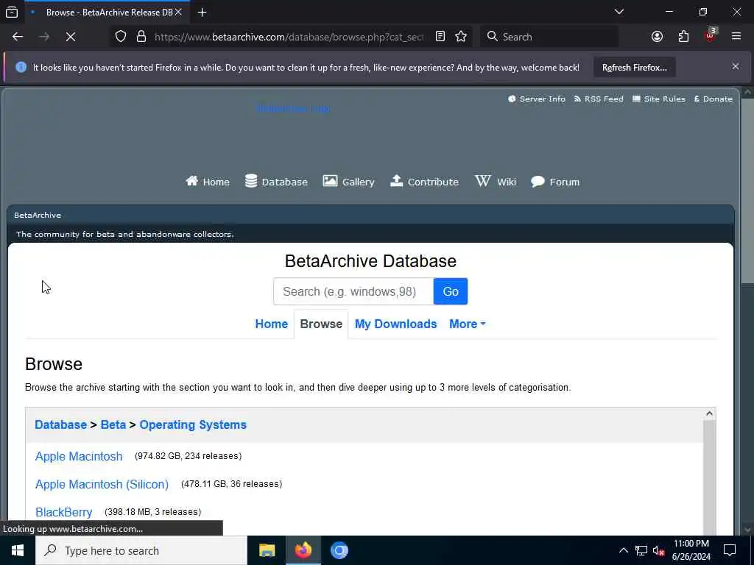Click the BetaArchive header text
Image resolution: width=754 pixels, height=565 pixels.
(x=38, y=216)
